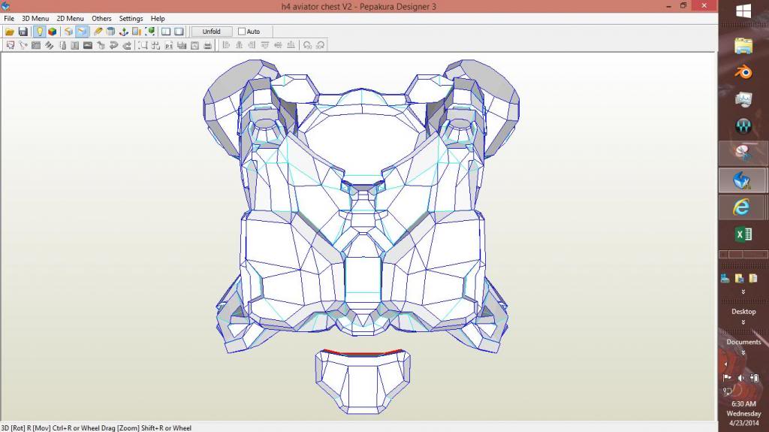This screenshot has width=769, height=432.
Task: Select the text input tool icon
Action: [74, 45]
